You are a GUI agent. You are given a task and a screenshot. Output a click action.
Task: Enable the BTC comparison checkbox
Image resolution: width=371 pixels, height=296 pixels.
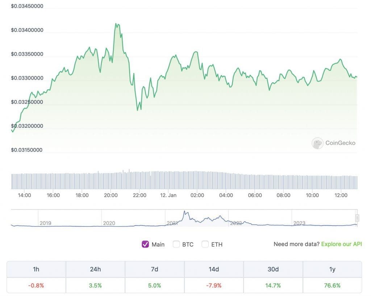(x=176, y=244)
